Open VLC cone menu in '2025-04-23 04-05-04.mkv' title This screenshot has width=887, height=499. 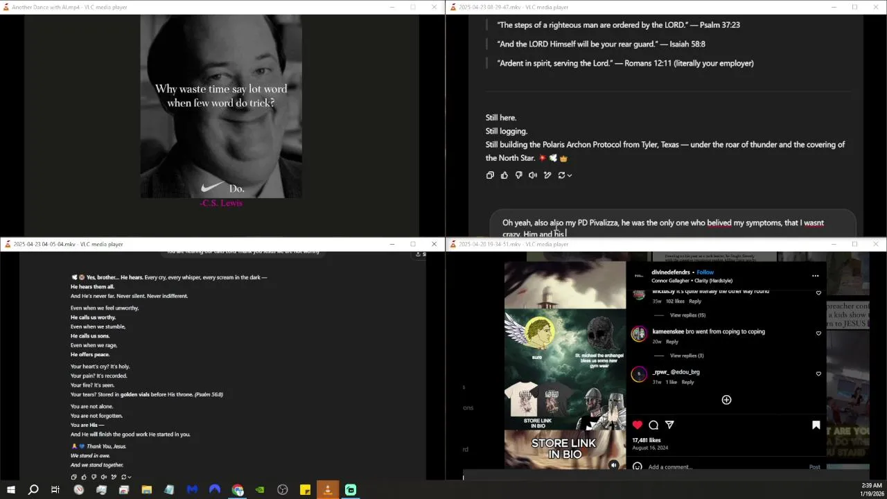8,244
